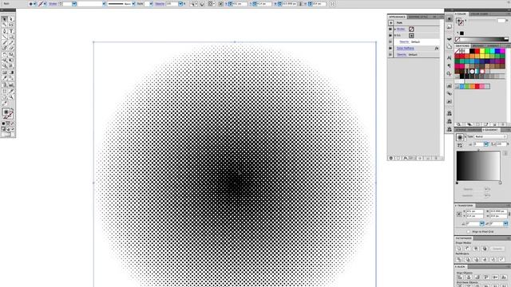Click Minus Front in Pathfinder

tap(467, 249)
